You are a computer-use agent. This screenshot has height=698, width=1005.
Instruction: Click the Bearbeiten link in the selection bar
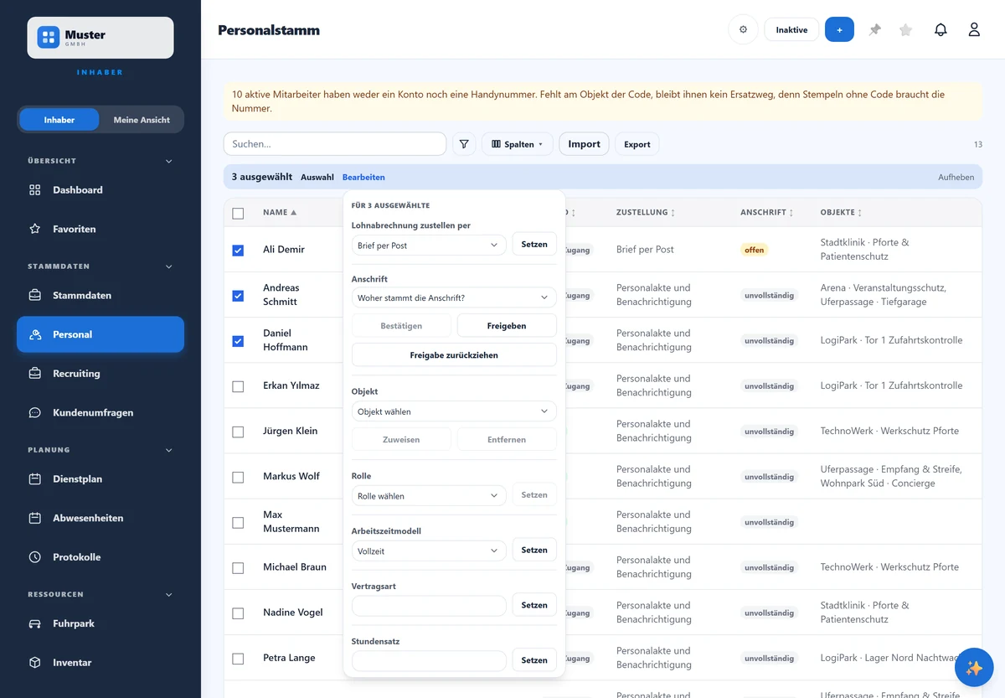(363, 178)
